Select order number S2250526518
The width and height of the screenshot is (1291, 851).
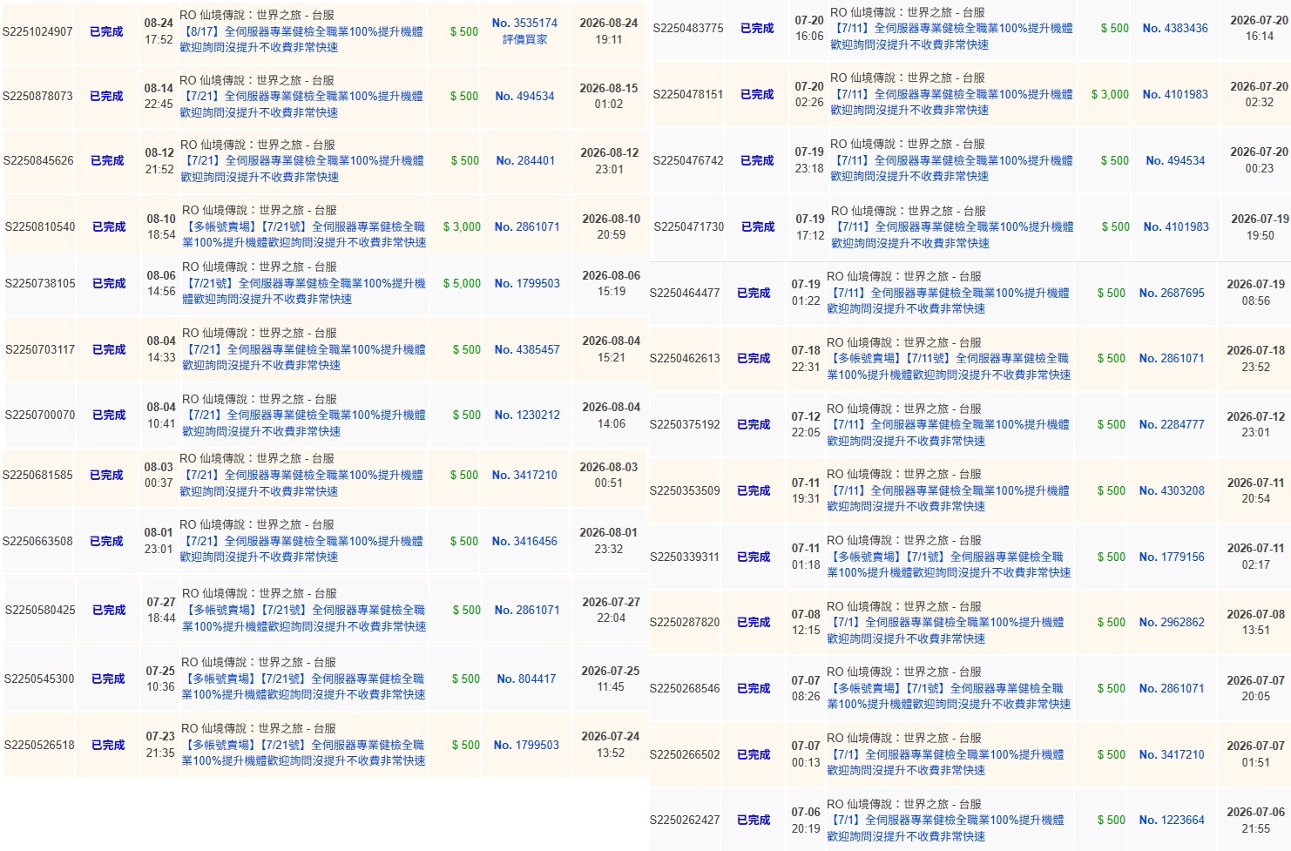coord(39,746)
